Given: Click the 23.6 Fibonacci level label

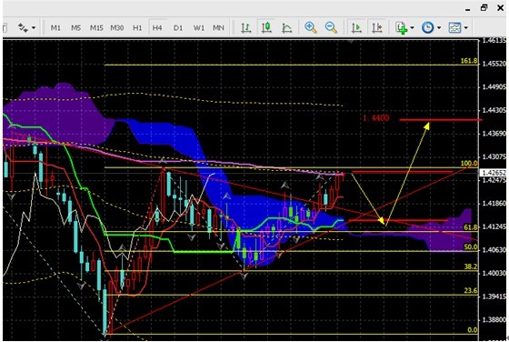Looking at the screenshot, I should 471,291.
